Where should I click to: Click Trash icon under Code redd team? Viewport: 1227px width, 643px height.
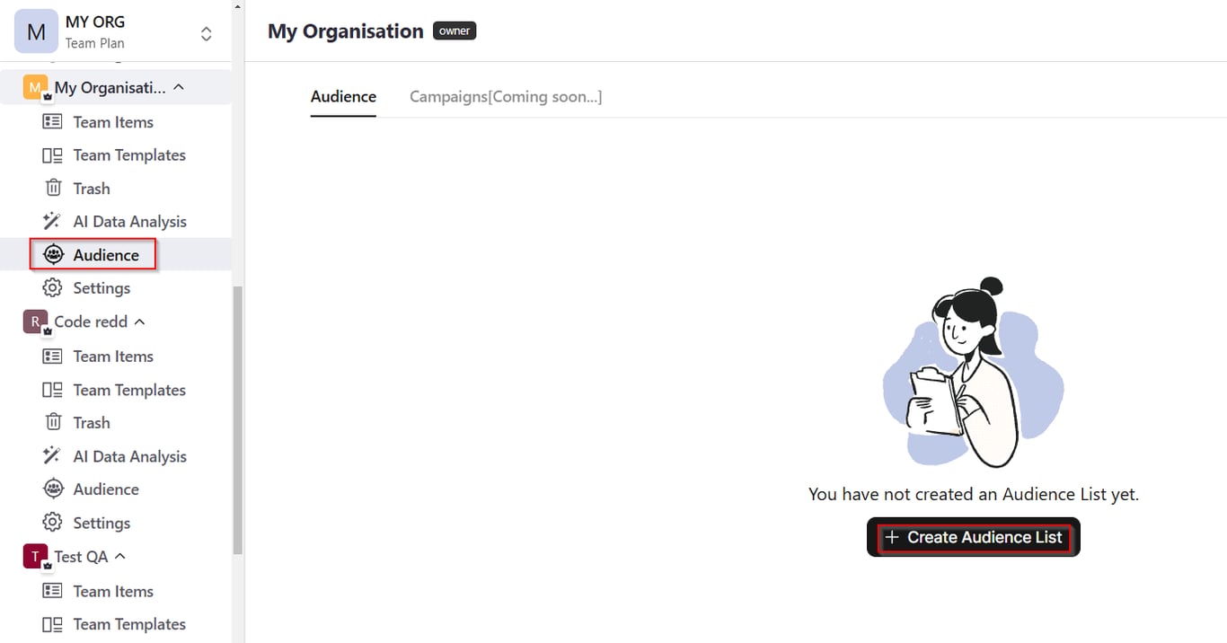click(x=53, y=423)
